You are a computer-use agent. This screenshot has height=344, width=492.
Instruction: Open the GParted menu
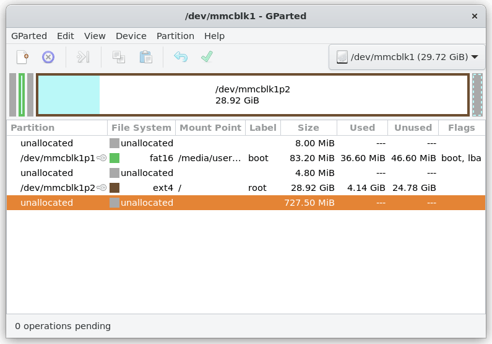29,36
